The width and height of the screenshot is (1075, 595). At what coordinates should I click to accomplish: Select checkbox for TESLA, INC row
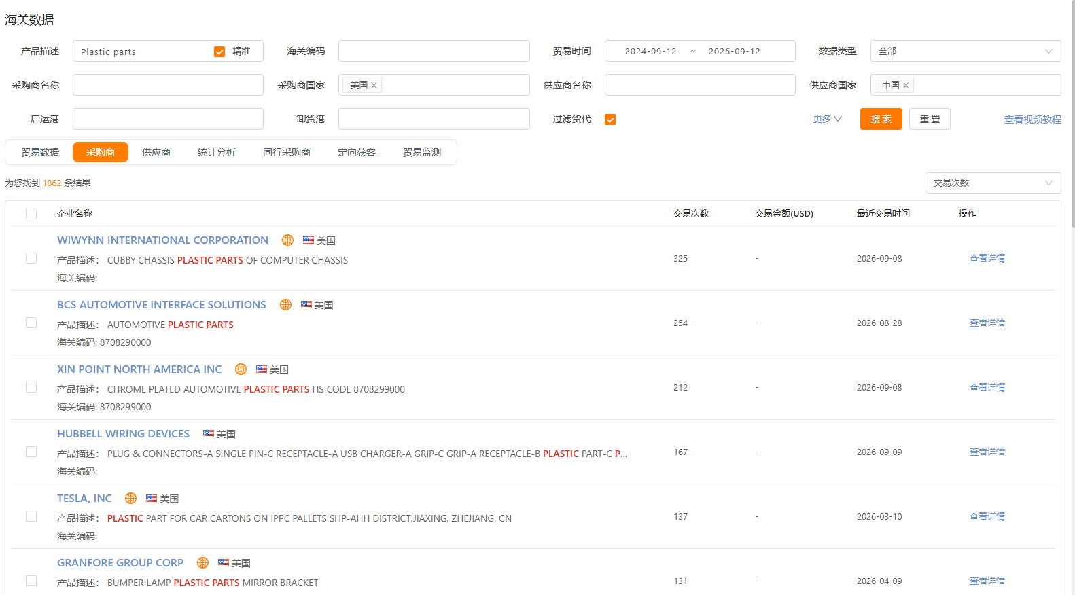pos(31,516)
